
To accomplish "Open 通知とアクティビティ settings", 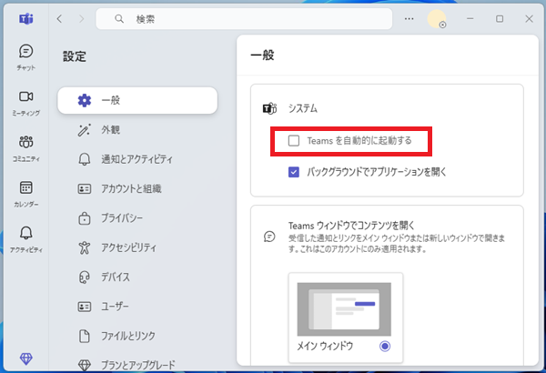I will (137, 159).
